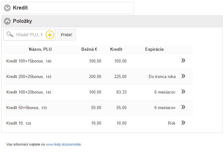Open details arrow for Kredit 100+20bonus
224x157 pixels.
click(x=183, y=92)
